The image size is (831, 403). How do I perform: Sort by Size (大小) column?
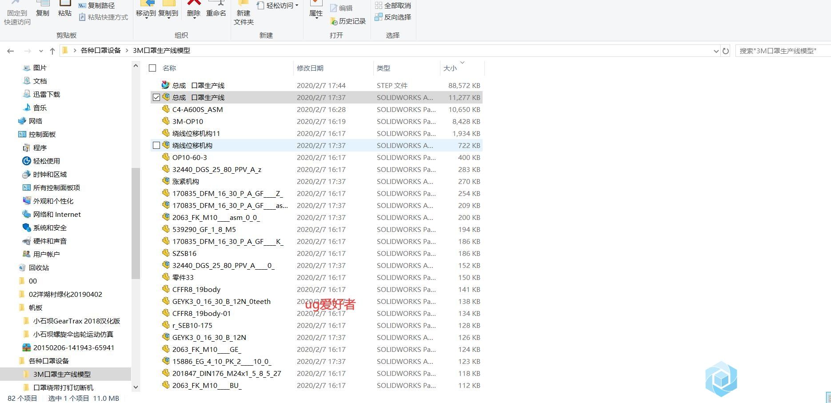click(x=450, y=68)
